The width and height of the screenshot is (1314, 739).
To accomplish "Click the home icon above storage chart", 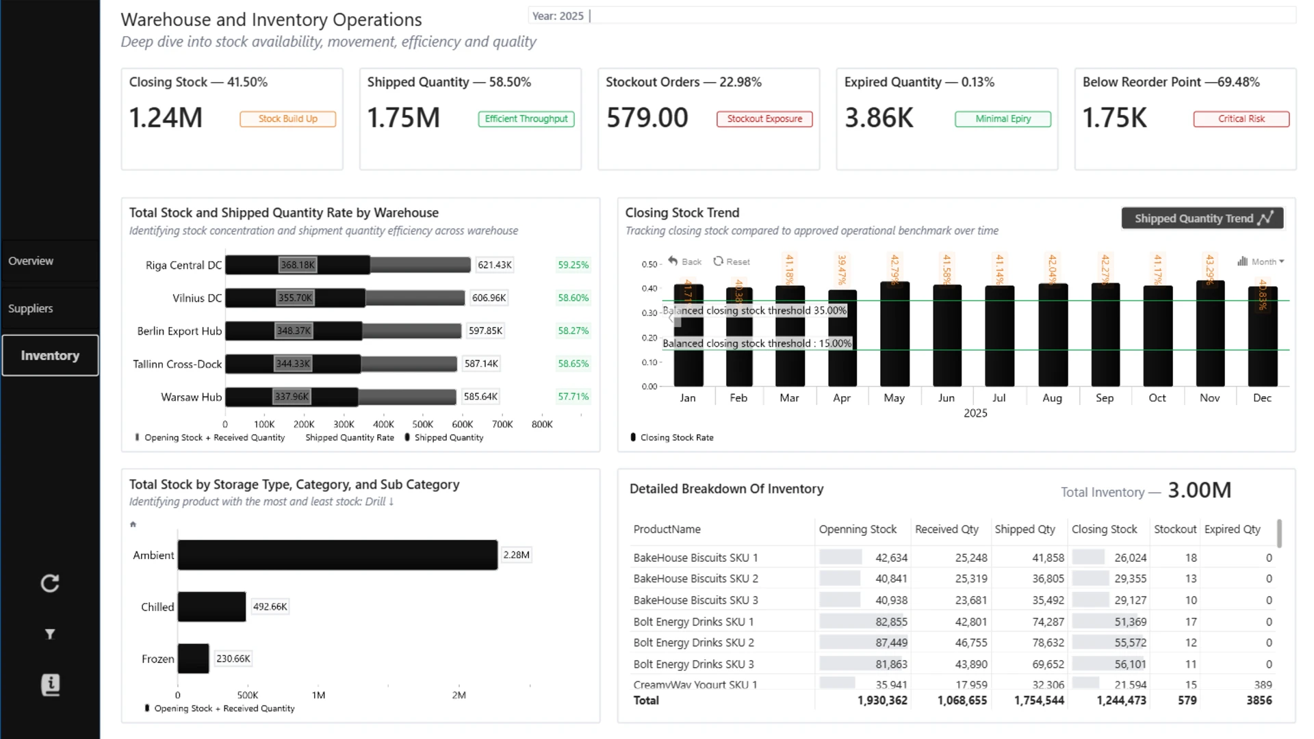I will tap(133, 525).
